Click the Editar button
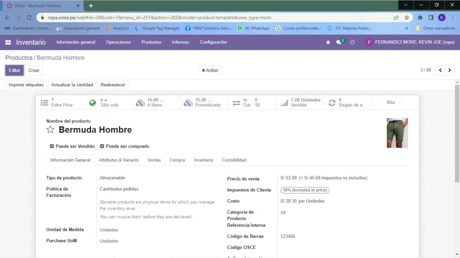 pyautogui.click(x=14, y=70)
